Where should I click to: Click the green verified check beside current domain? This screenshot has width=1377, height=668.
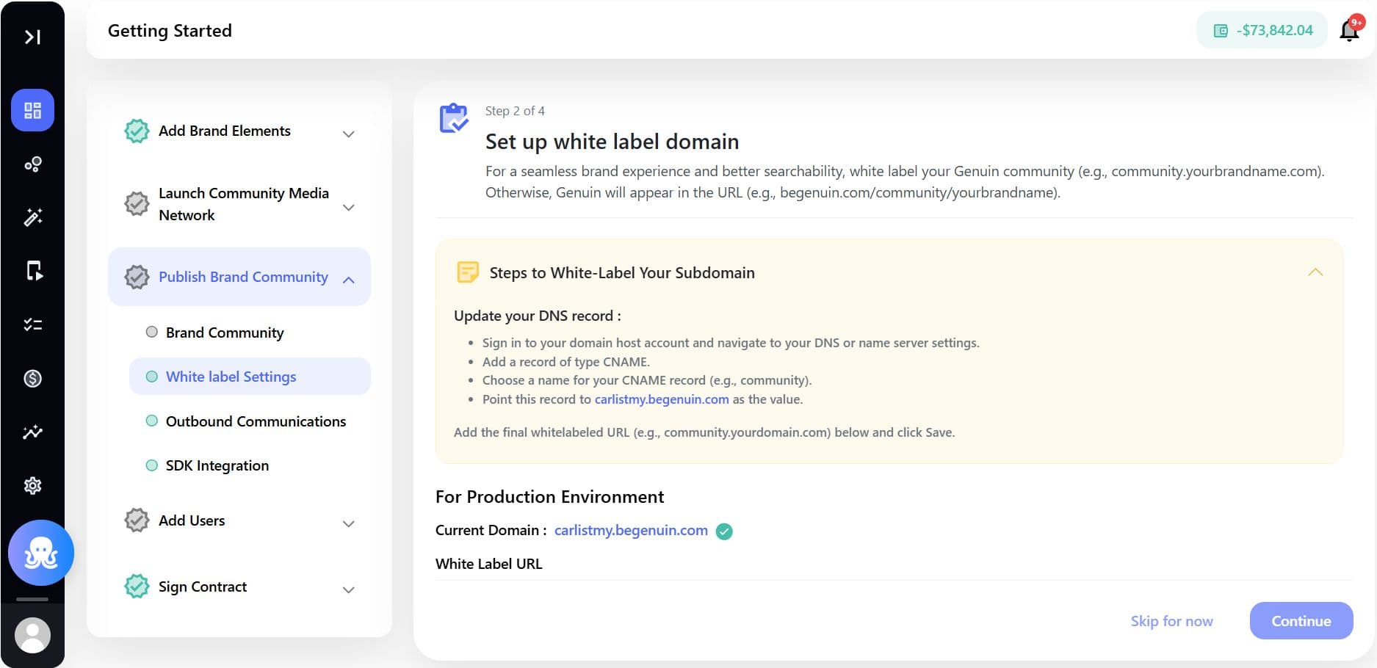pyautogui.click(x=724, y=531)
